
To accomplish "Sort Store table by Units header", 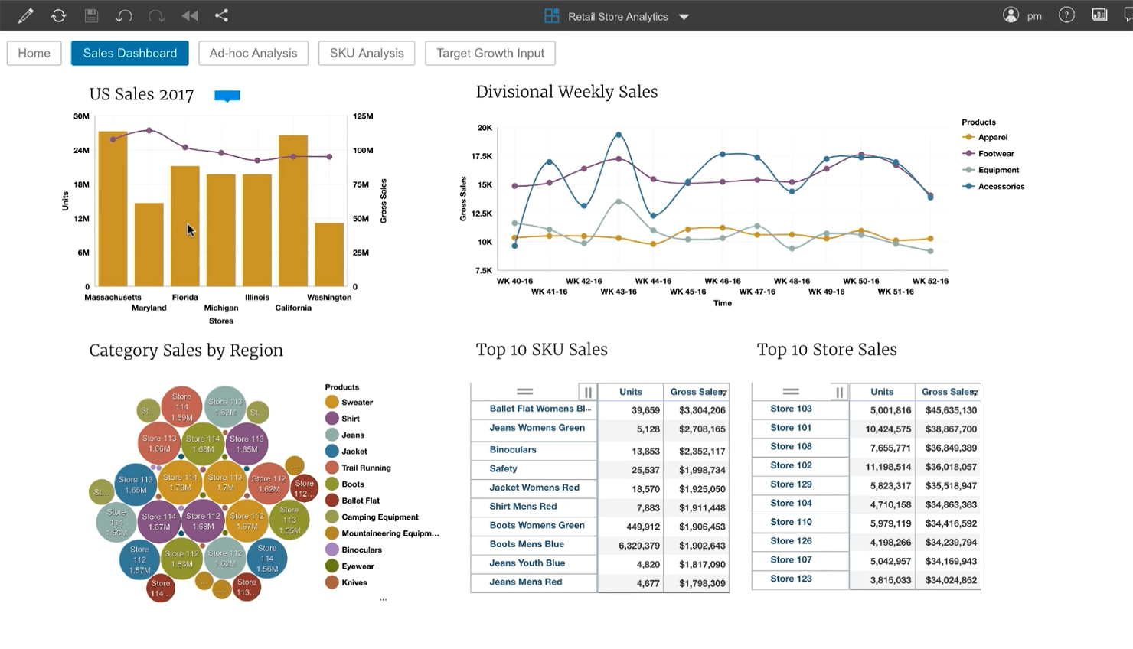I will pyautogui.click(x=882, y=392).
